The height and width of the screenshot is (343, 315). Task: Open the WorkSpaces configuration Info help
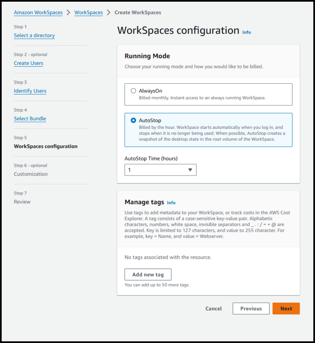pos(246,32)
